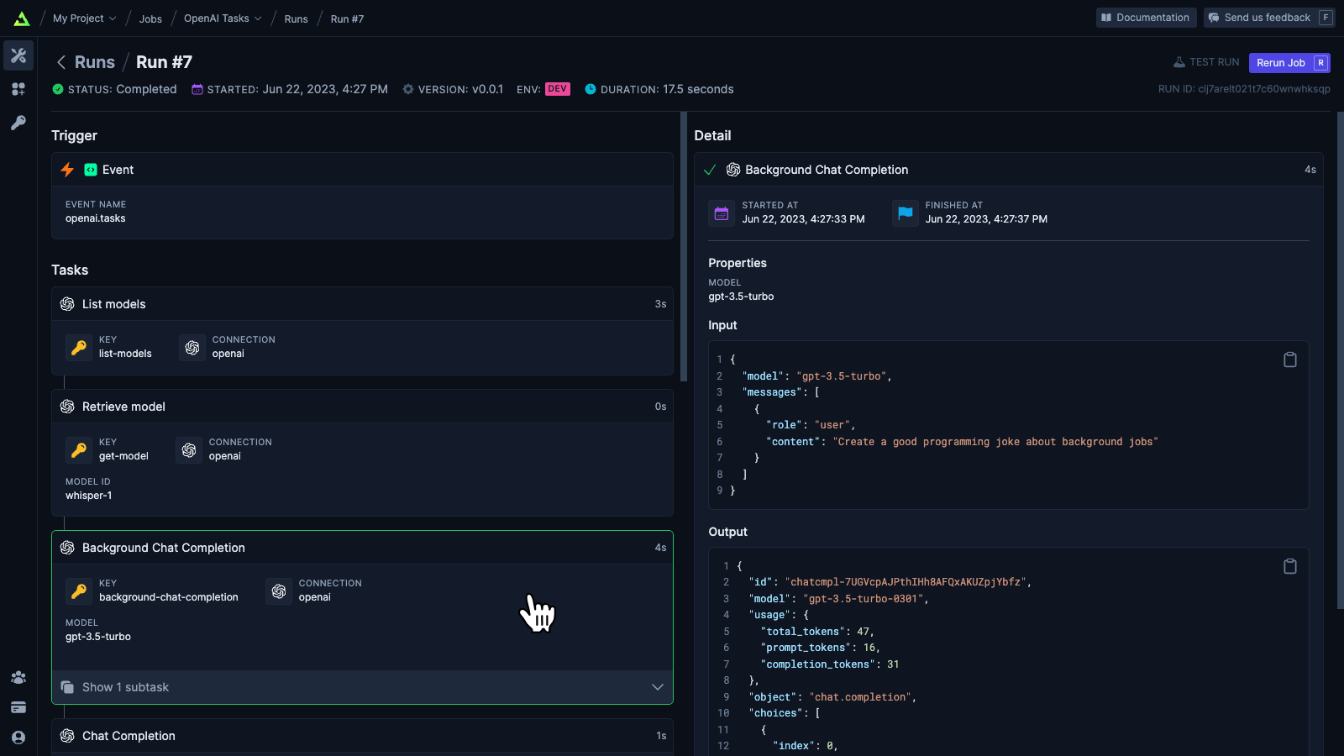1344x756 pixels.
Task: Click the openai.tasks event name
Action: [96, 218]
